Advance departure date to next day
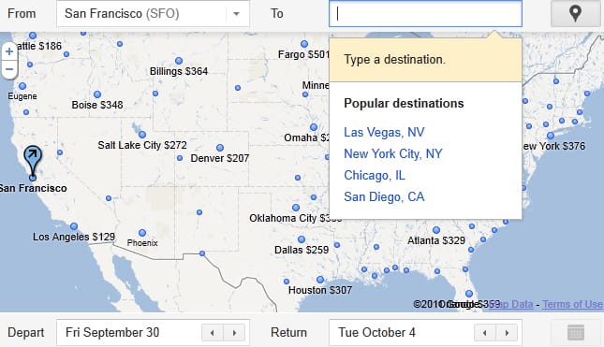This screenshot has height=347, width=604. coord(234,333)
